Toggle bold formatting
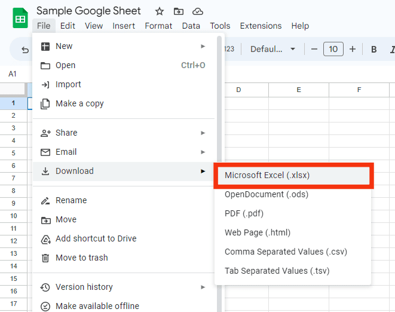This screenshot has width=395, height=312. click(x=374, y=49)
